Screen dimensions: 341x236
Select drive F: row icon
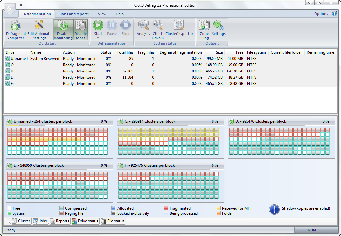click(8, 83)
